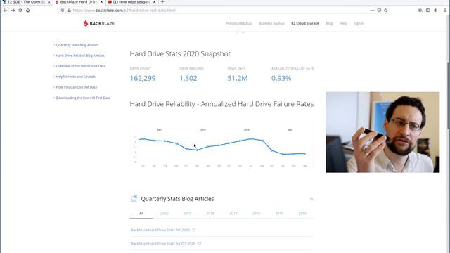The image size is (450, 253).
Task: Click the drive count value 162,299
Action: [143, 78]
